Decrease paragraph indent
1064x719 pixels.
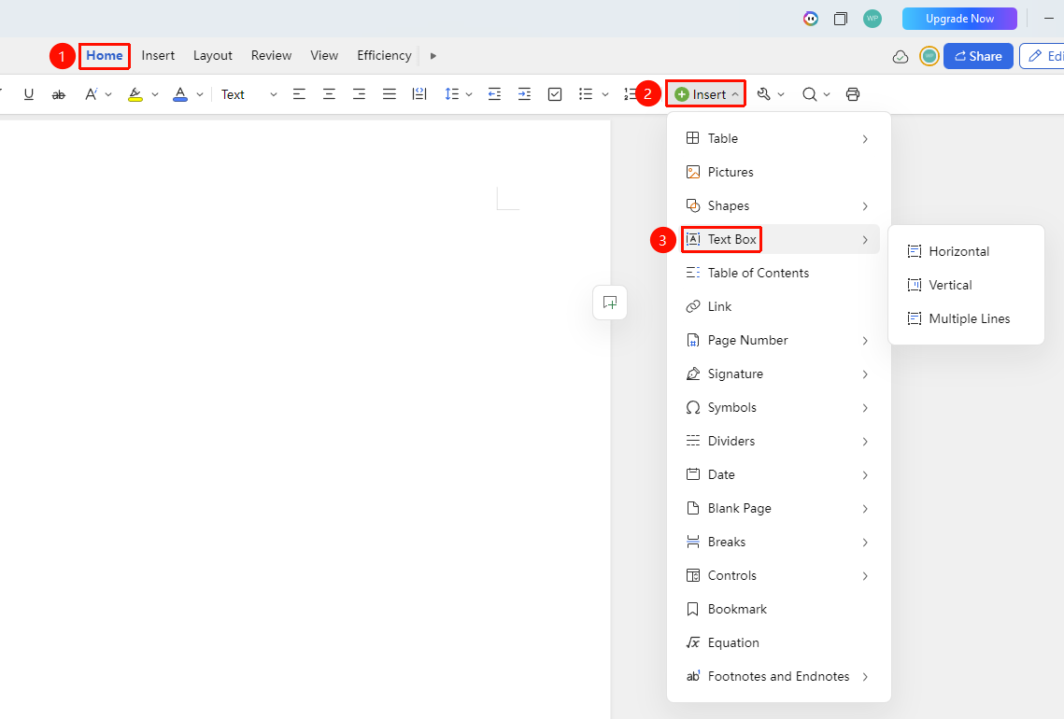point(495,94)
